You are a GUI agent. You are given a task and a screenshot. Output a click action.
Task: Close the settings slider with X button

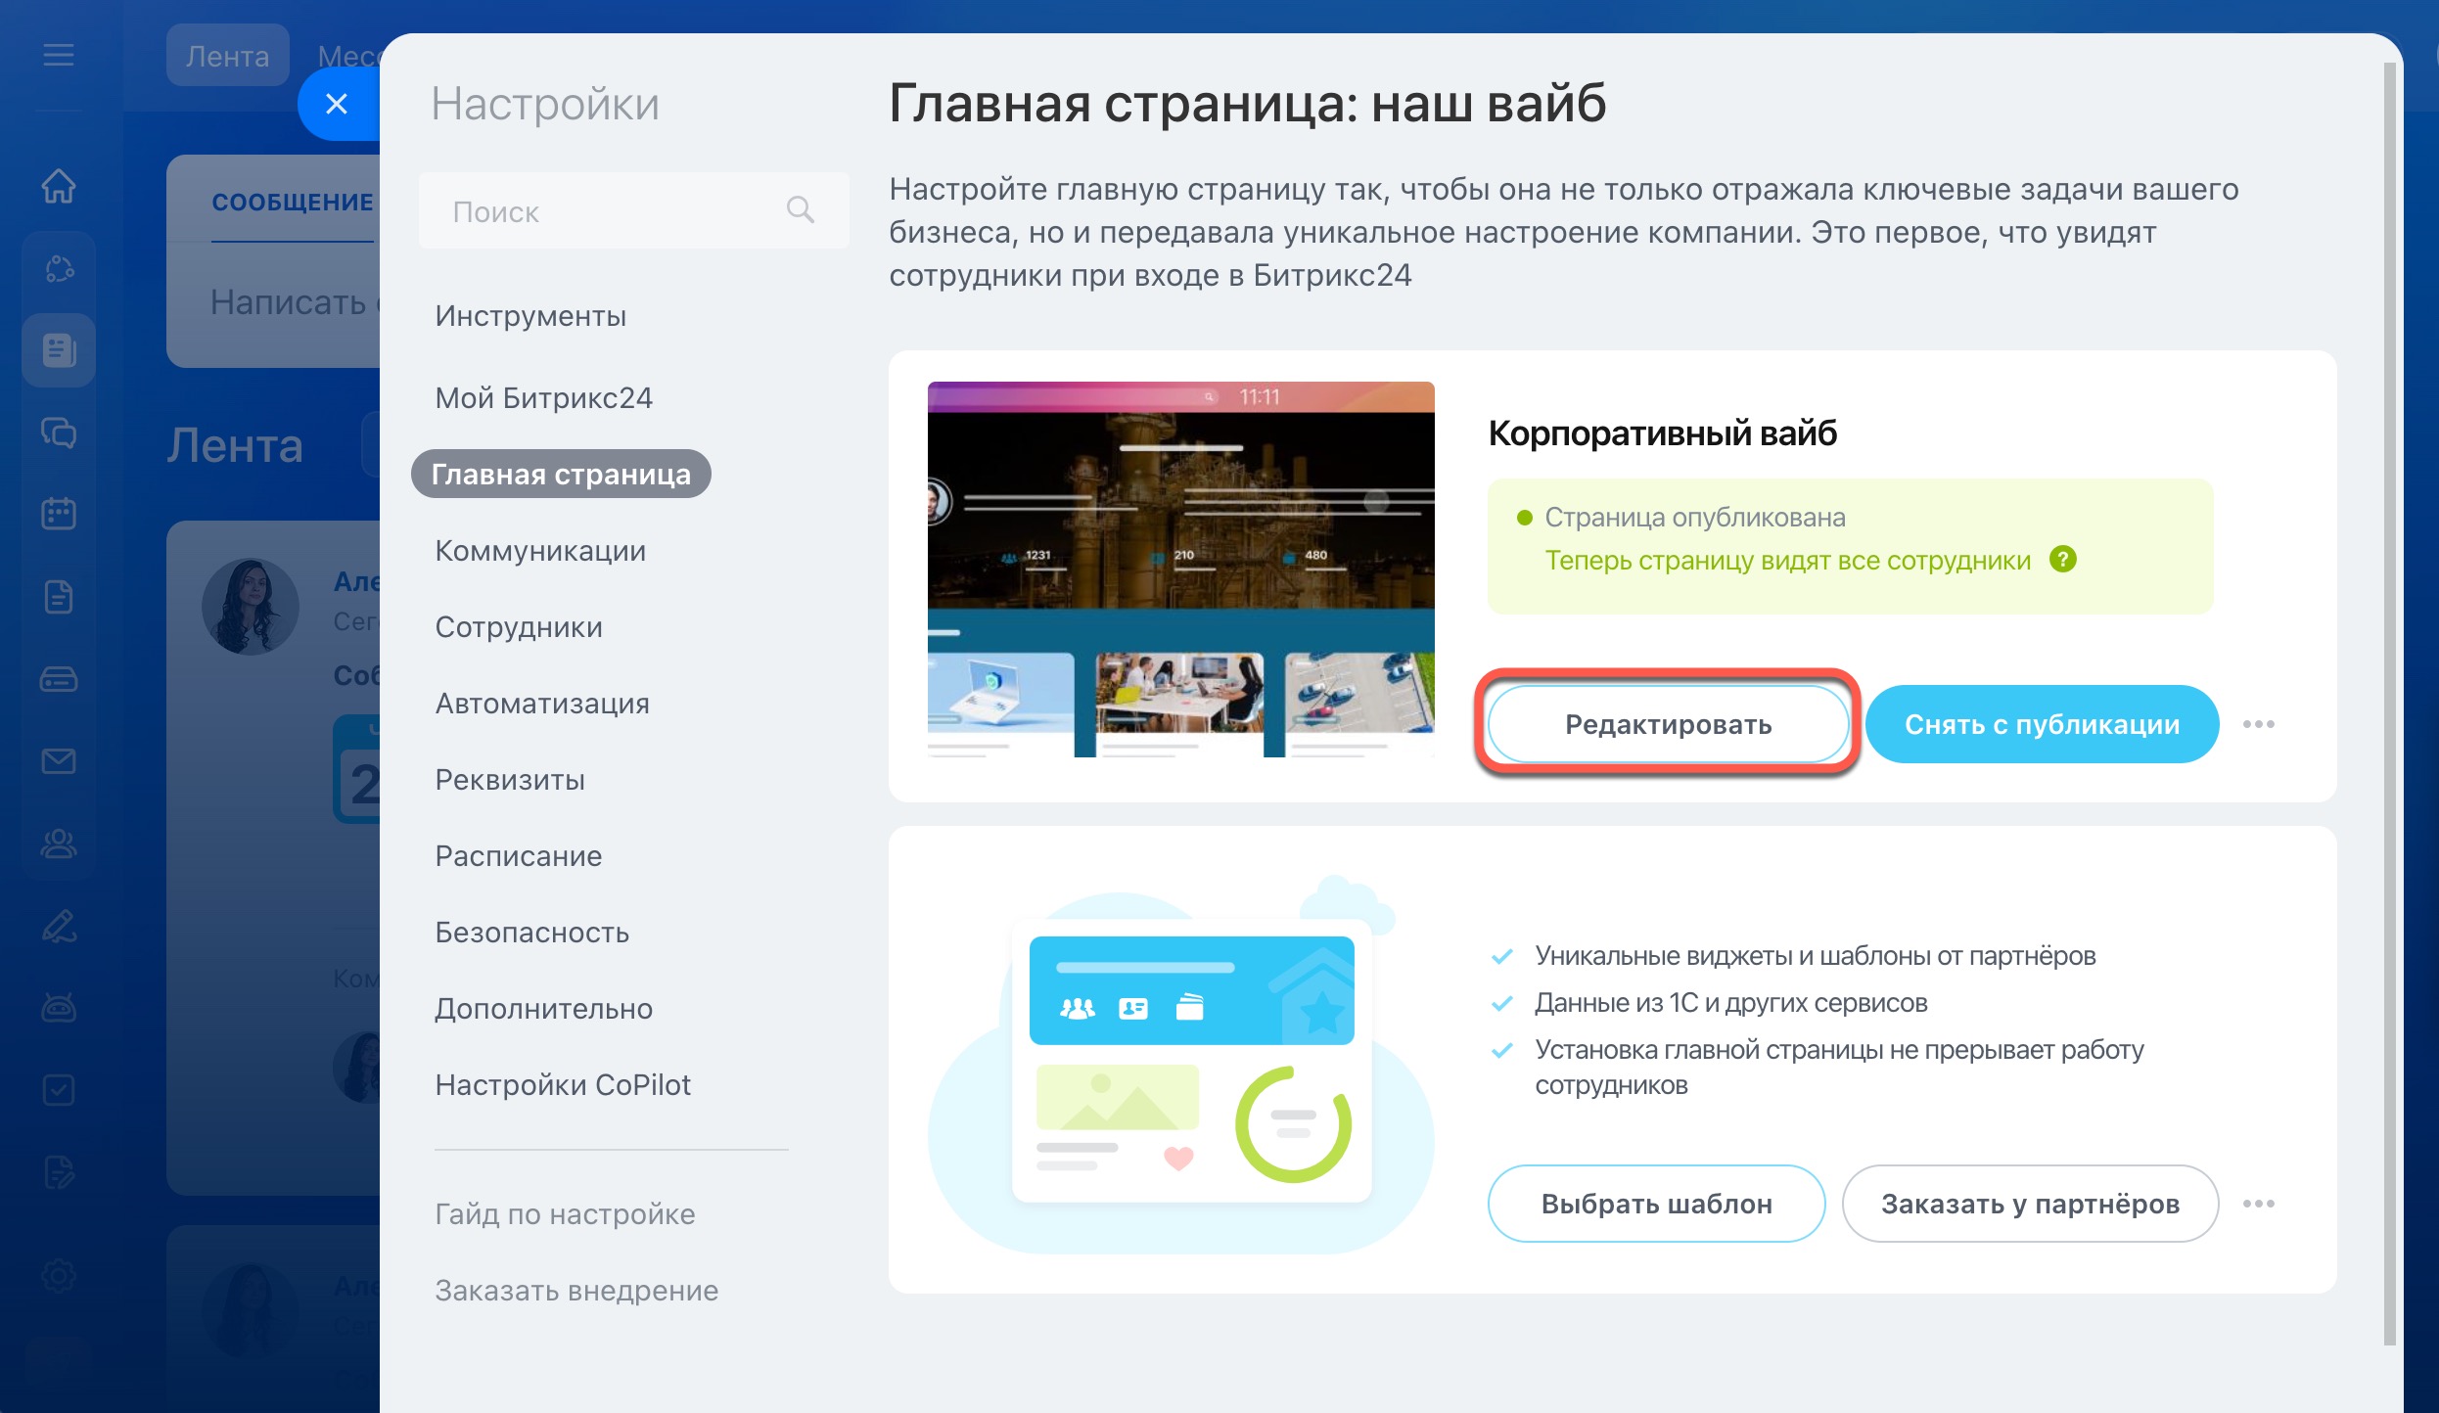(337, 104)
